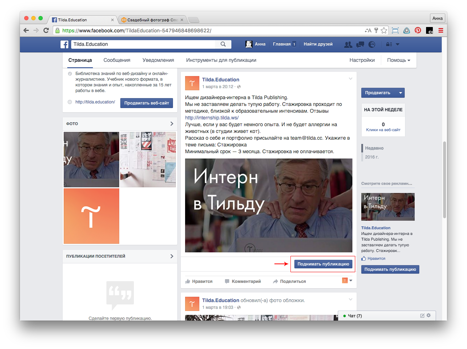
Task: Click the Продвигать веб-сайт button
Action: coord(147,103)
